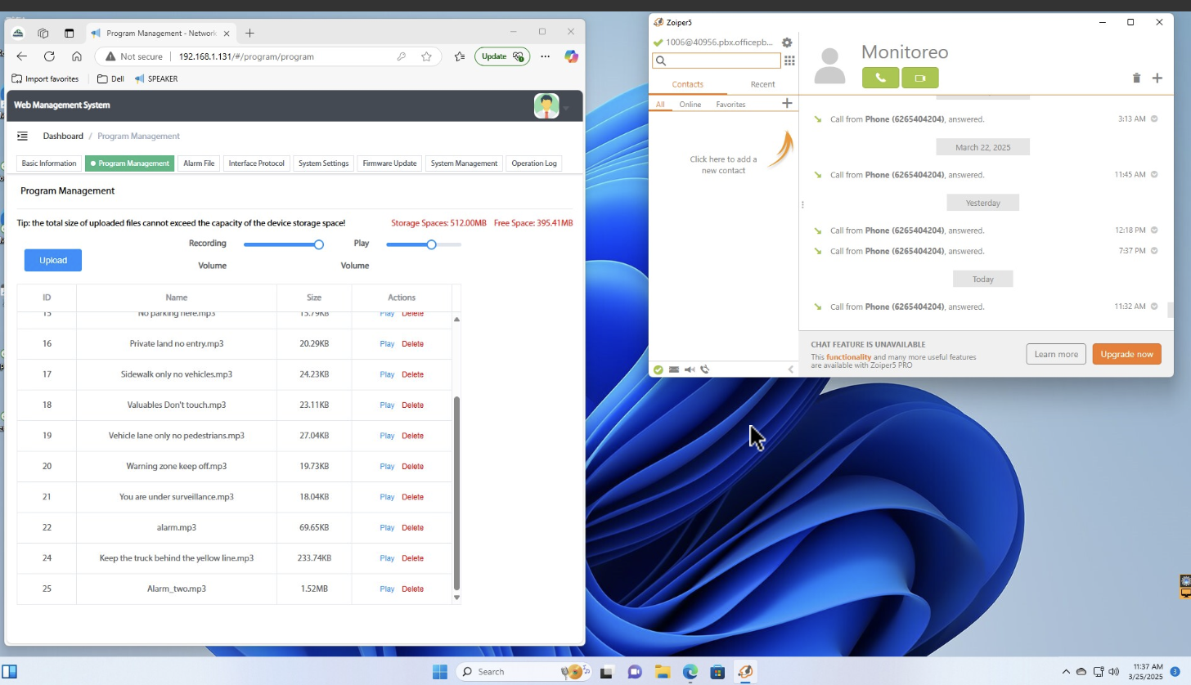1191x685 pixels.
Task: Click the Zoiper contact search field
Action: tap(717, 60)
